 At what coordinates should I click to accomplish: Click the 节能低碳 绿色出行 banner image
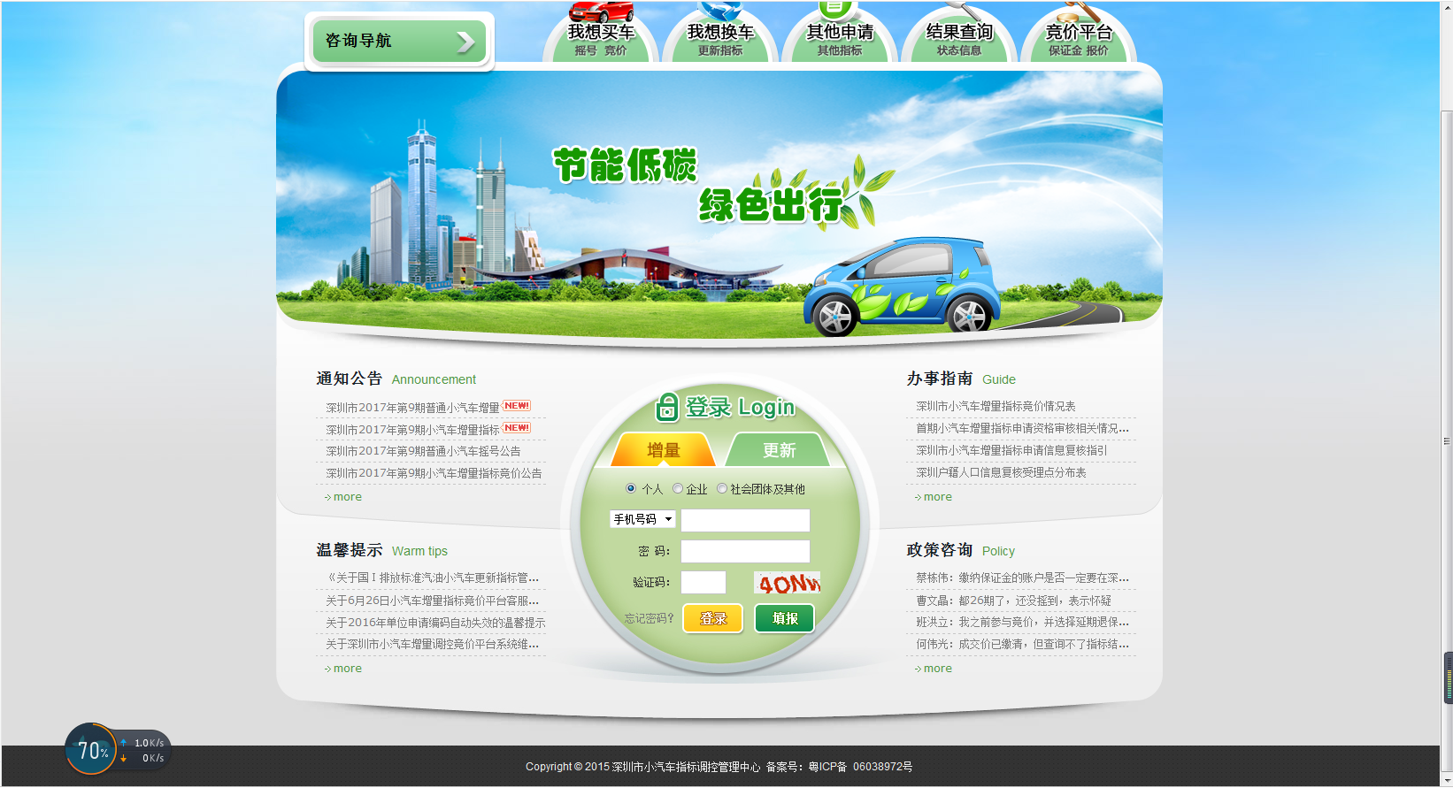(x=719, y=203)
